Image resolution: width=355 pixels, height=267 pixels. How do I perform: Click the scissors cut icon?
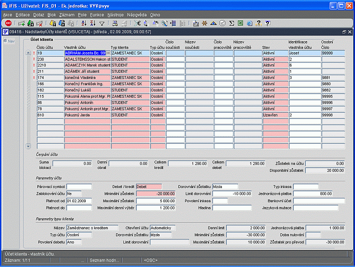pyautogui.click(x=137, y=23)
